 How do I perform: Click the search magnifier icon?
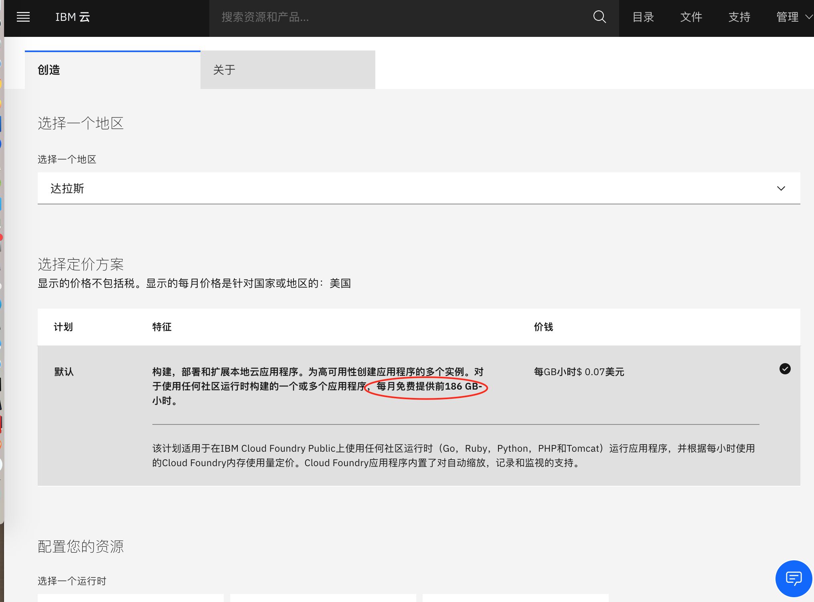(x=599, y=17)
